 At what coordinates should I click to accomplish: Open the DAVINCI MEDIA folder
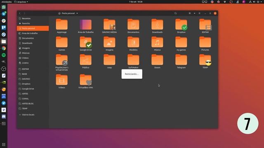click(x=109, y=26)
